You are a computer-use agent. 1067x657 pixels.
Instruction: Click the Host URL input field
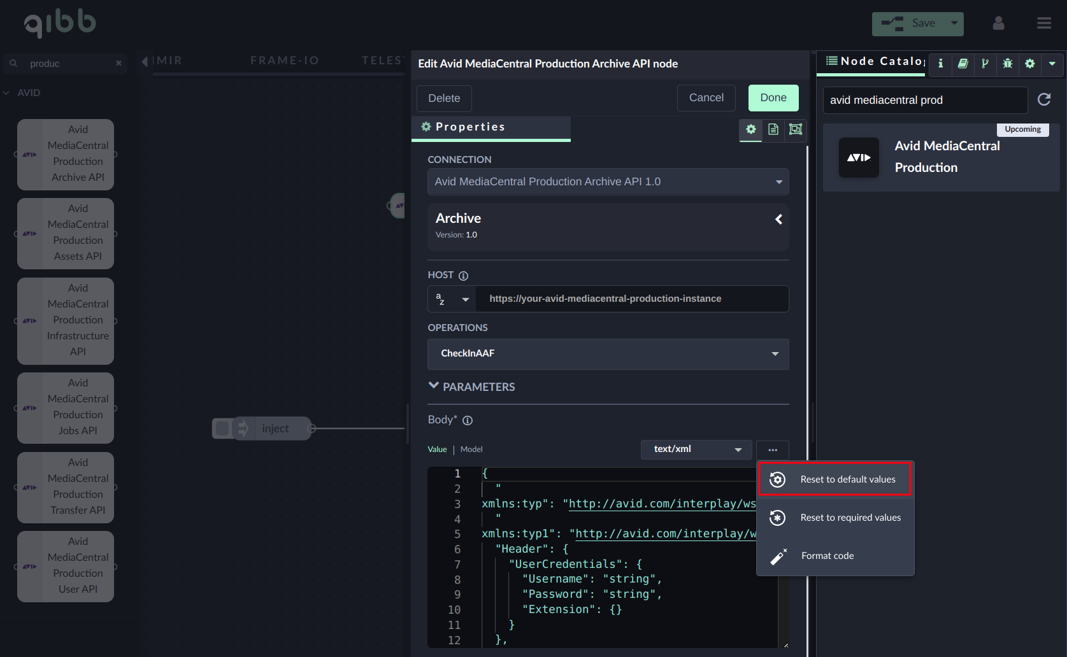point(631,299)
